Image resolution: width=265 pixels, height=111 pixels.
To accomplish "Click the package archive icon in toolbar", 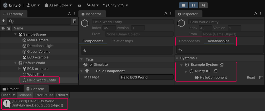I will click(80, 5).
